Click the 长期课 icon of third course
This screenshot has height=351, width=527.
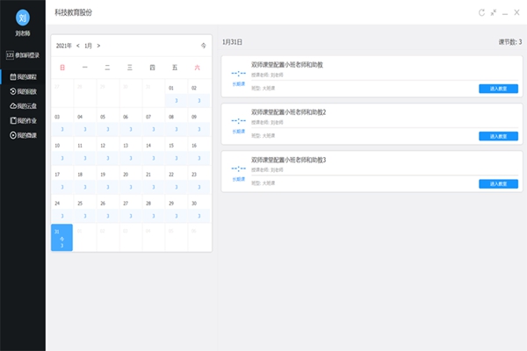point(238,171)
